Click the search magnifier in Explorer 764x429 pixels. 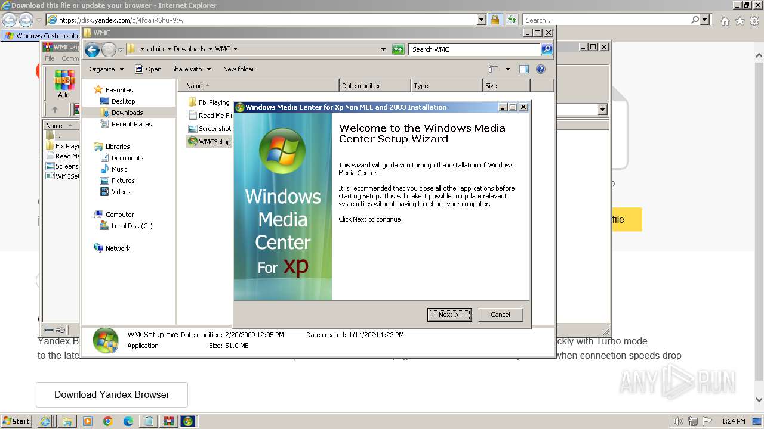click(547, 49)
